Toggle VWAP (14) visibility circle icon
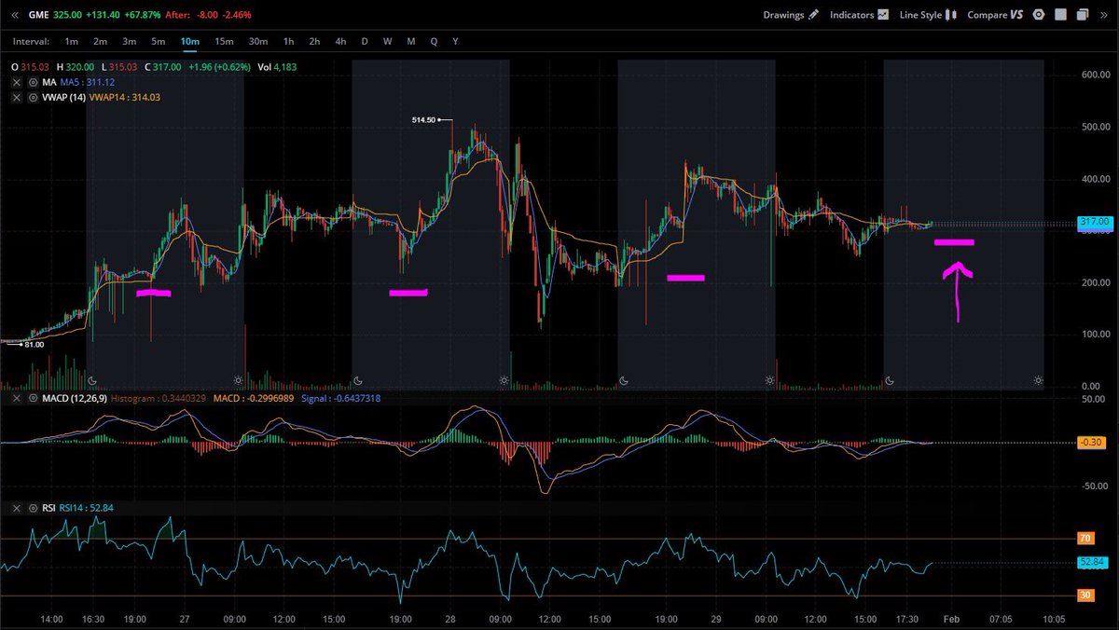 pyautogui.click(x=34, y=97)
